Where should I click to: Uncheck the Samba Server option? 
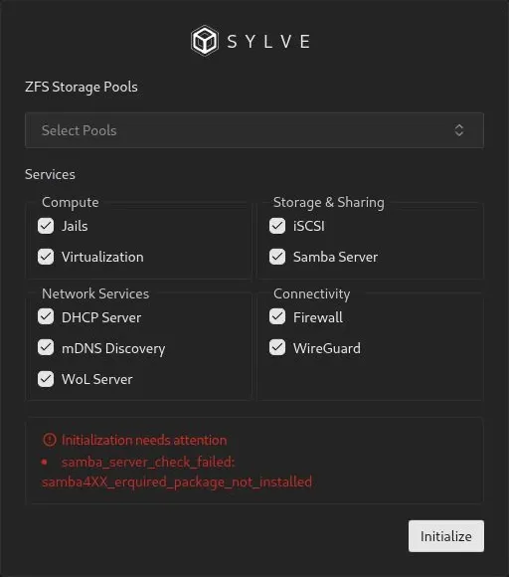(277, 257)
